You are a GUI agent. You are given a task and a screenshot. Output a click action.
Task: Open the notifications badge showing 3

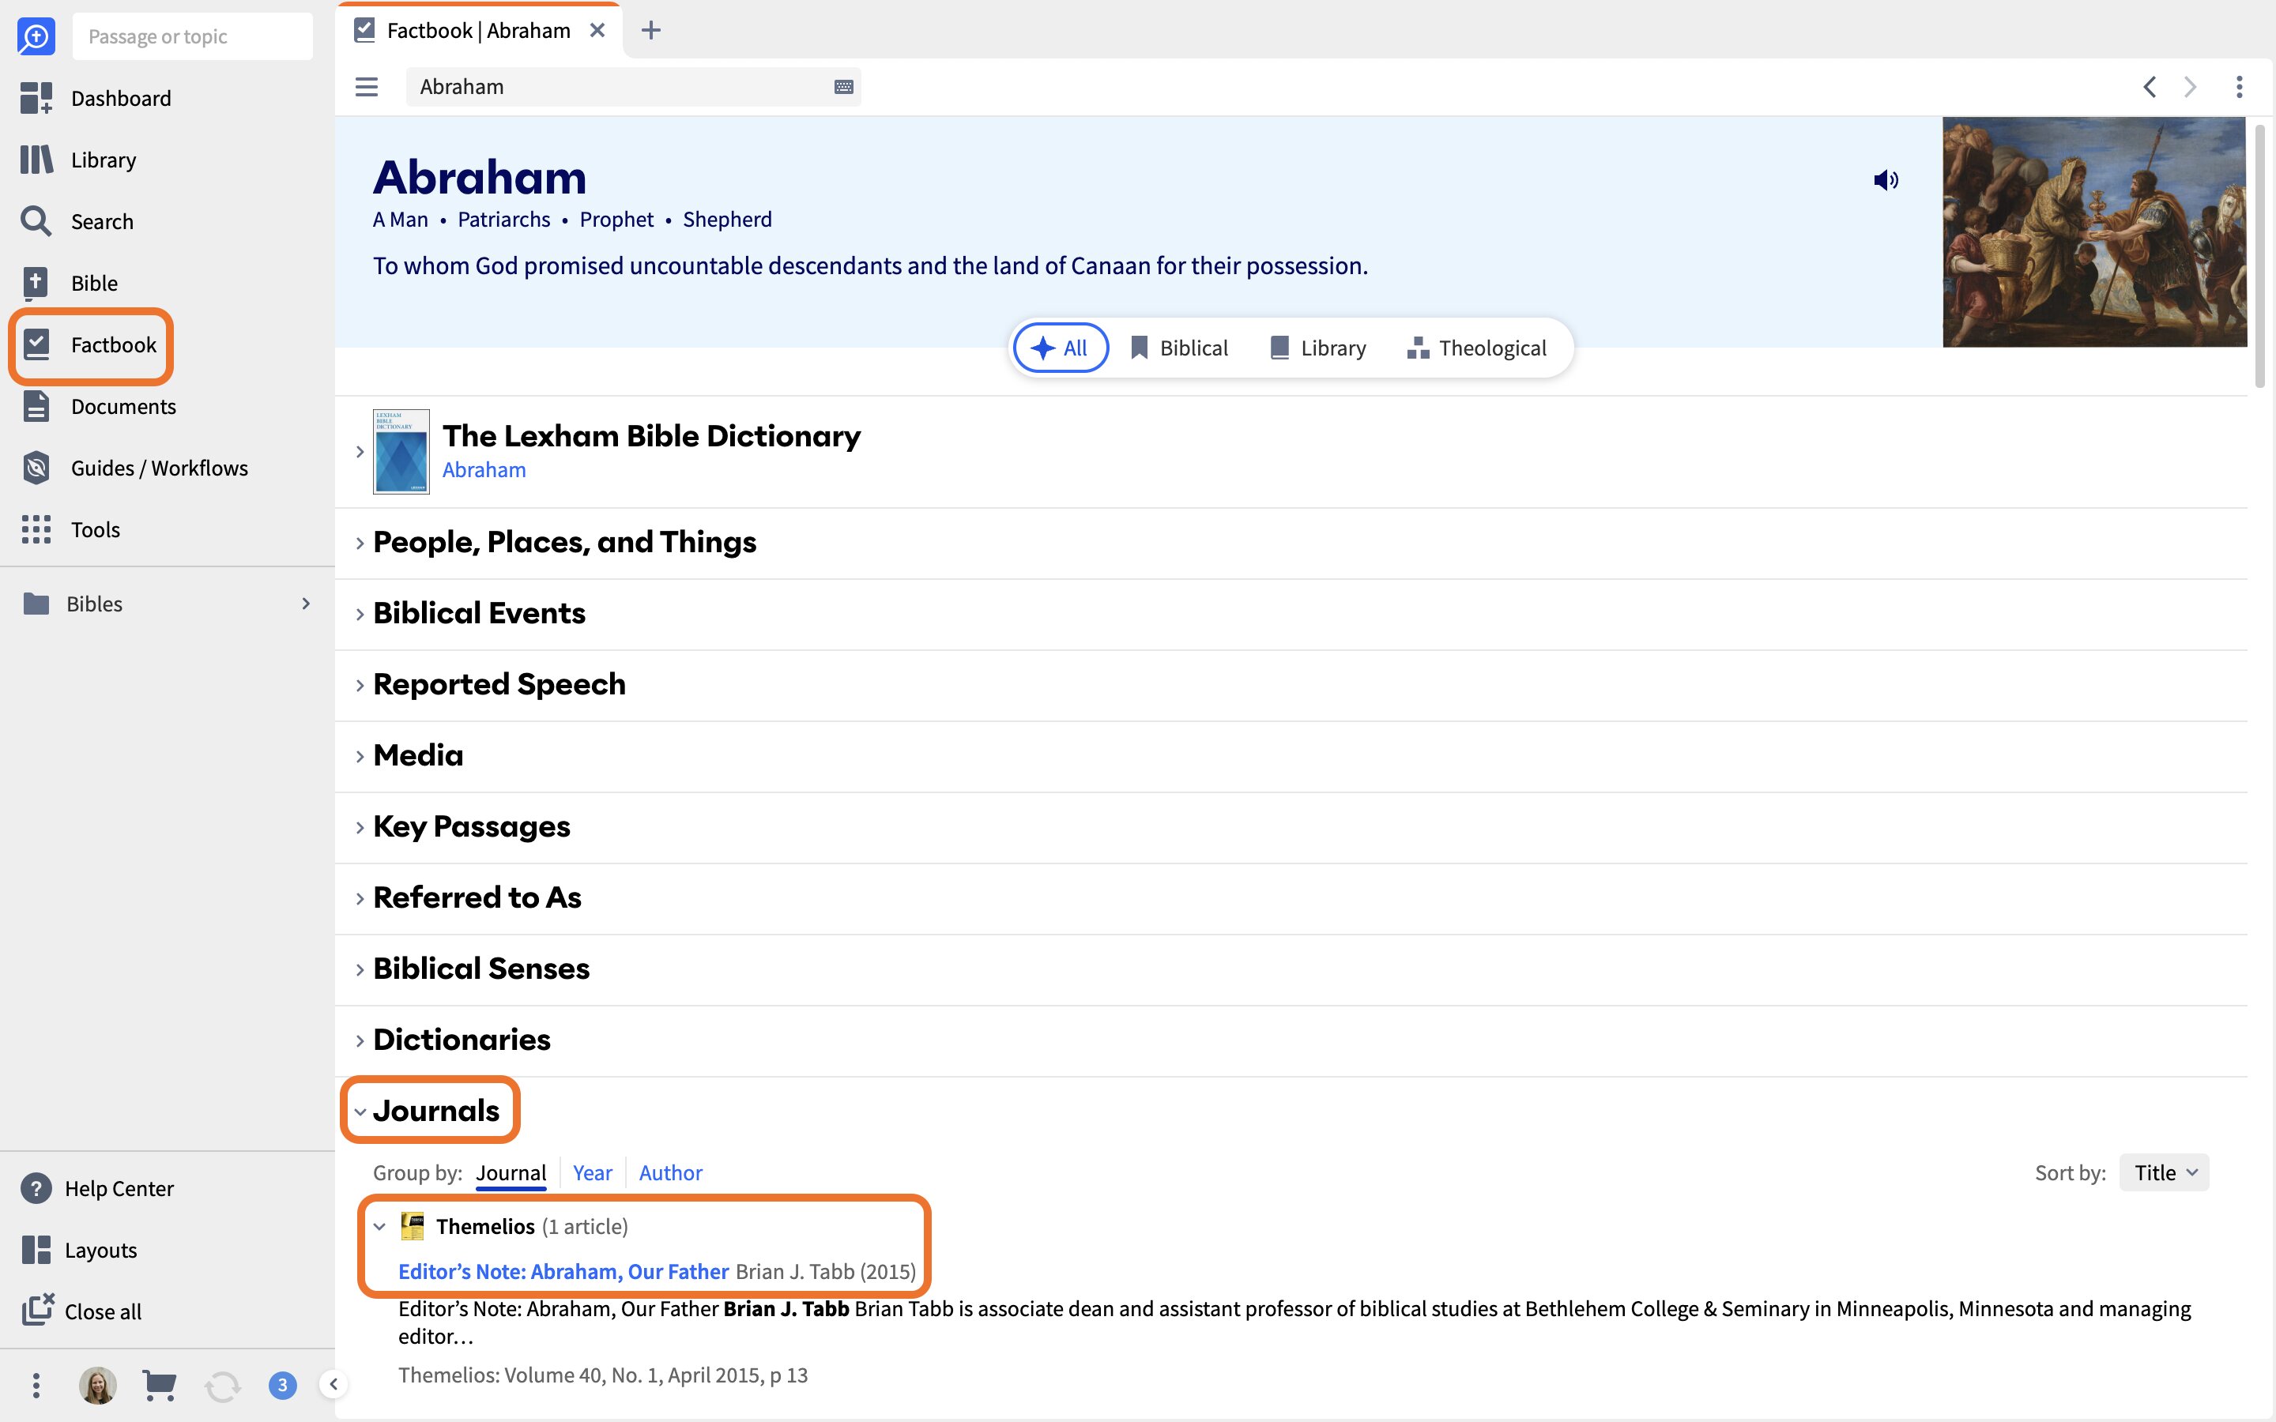(282, 1386)
